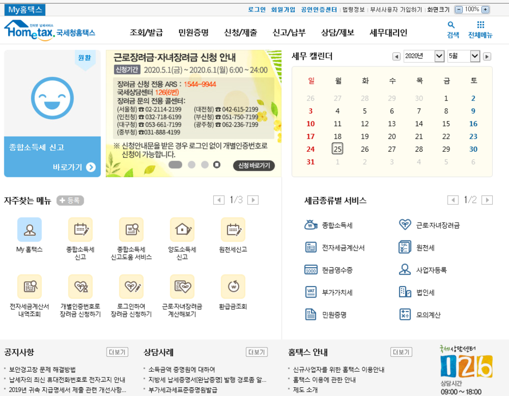Click the 126 국세상담센터 banner
Screen dimensions: 509x396
(466, 370)
